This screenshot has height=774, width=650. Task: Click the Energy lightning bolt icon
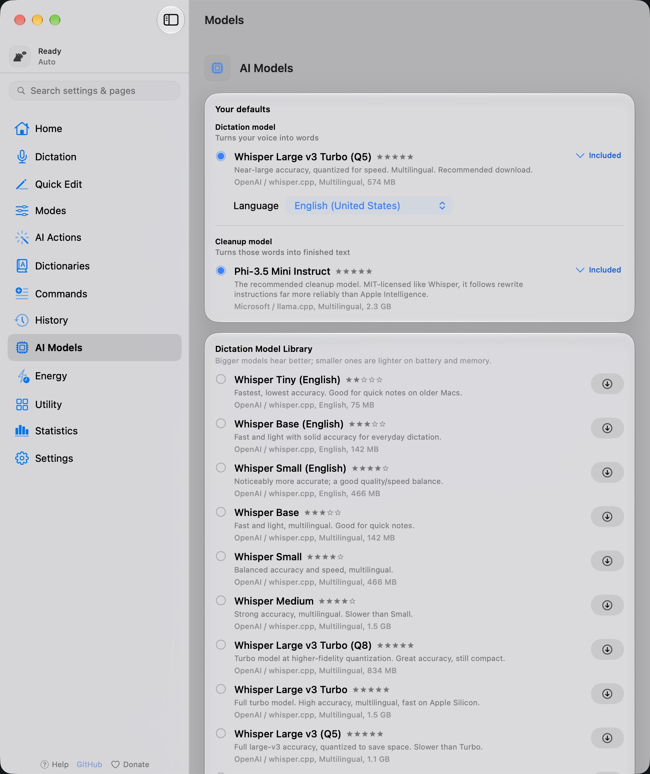23,376
